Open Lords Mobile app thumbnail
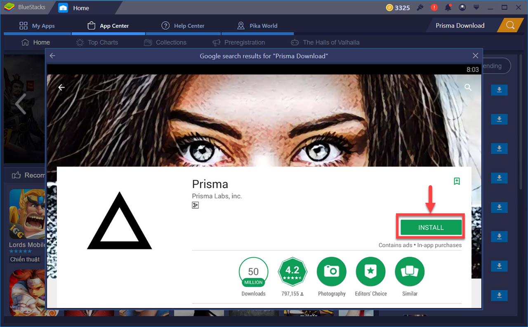The image size is (528, 327). tap(27, 214)
